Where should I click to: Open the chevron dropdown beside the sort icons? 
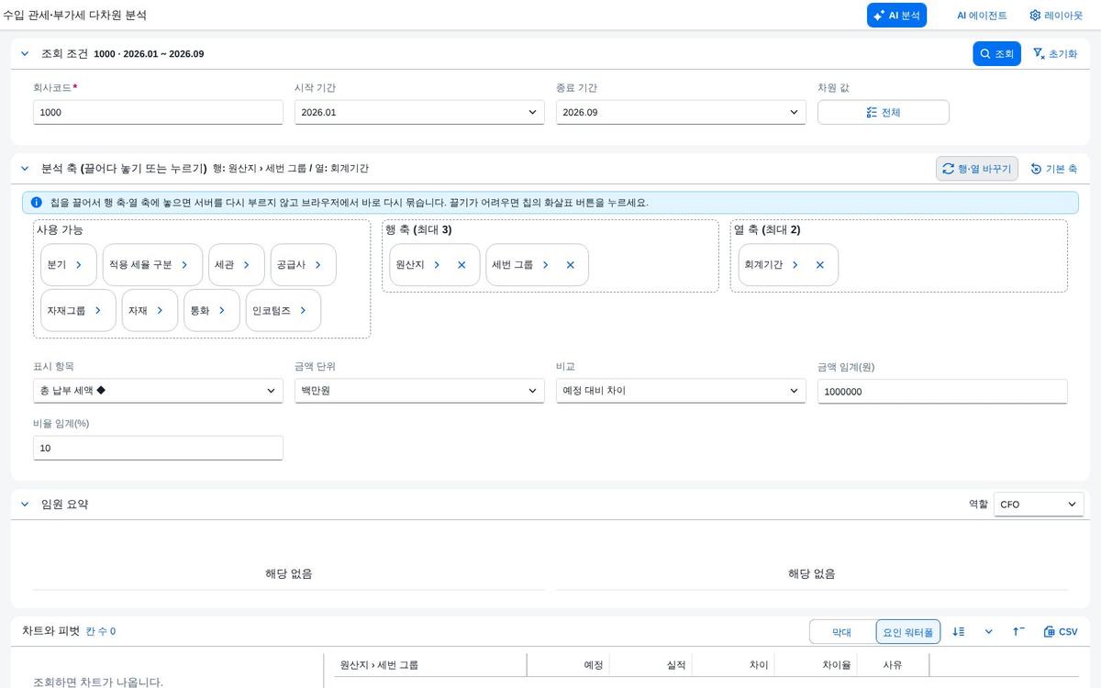tap(989, 632)
